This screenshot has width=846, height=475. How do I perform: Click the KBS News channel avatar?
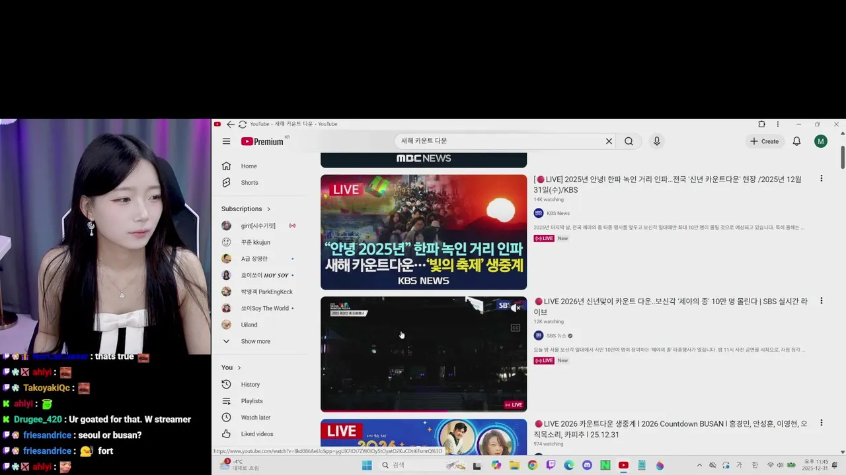click(539, 213)
